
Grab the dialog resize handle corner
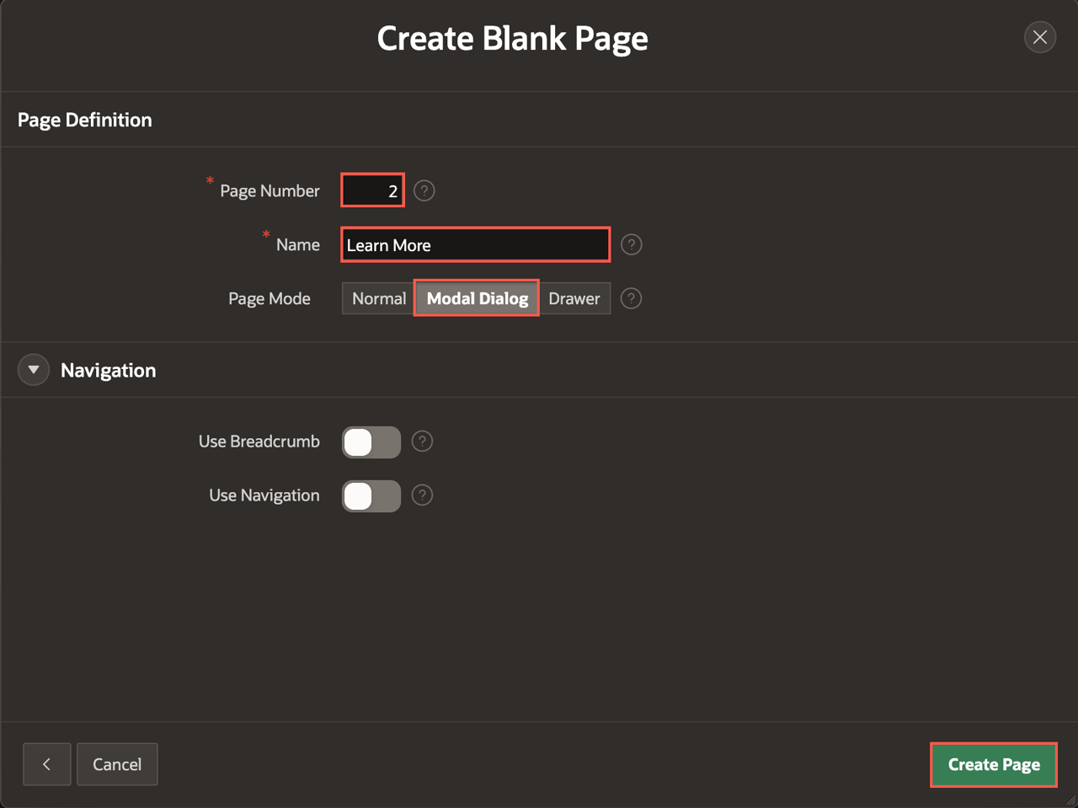1070,800
